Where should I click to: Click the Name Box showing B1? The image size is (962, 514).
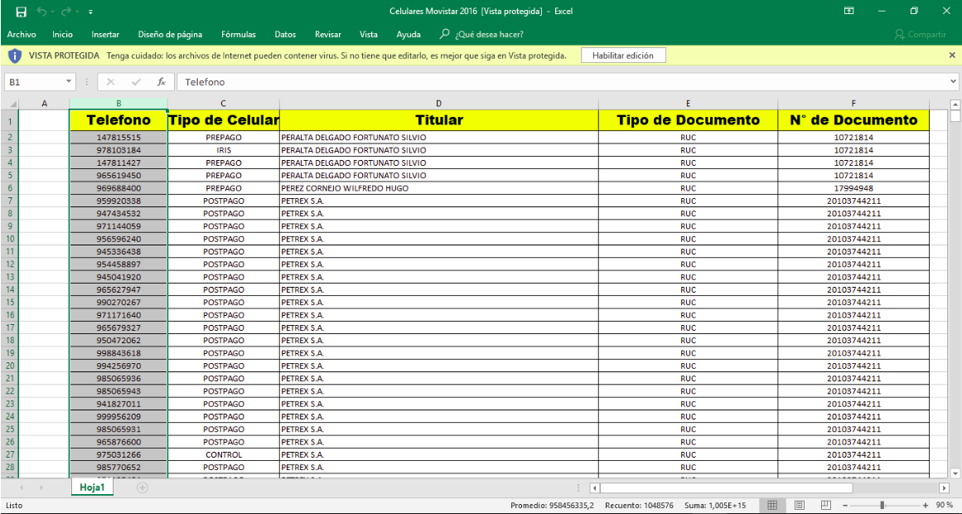pos(34,82)
